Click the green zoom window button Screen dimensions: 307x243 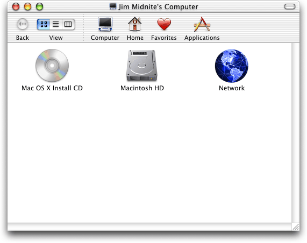40,6
